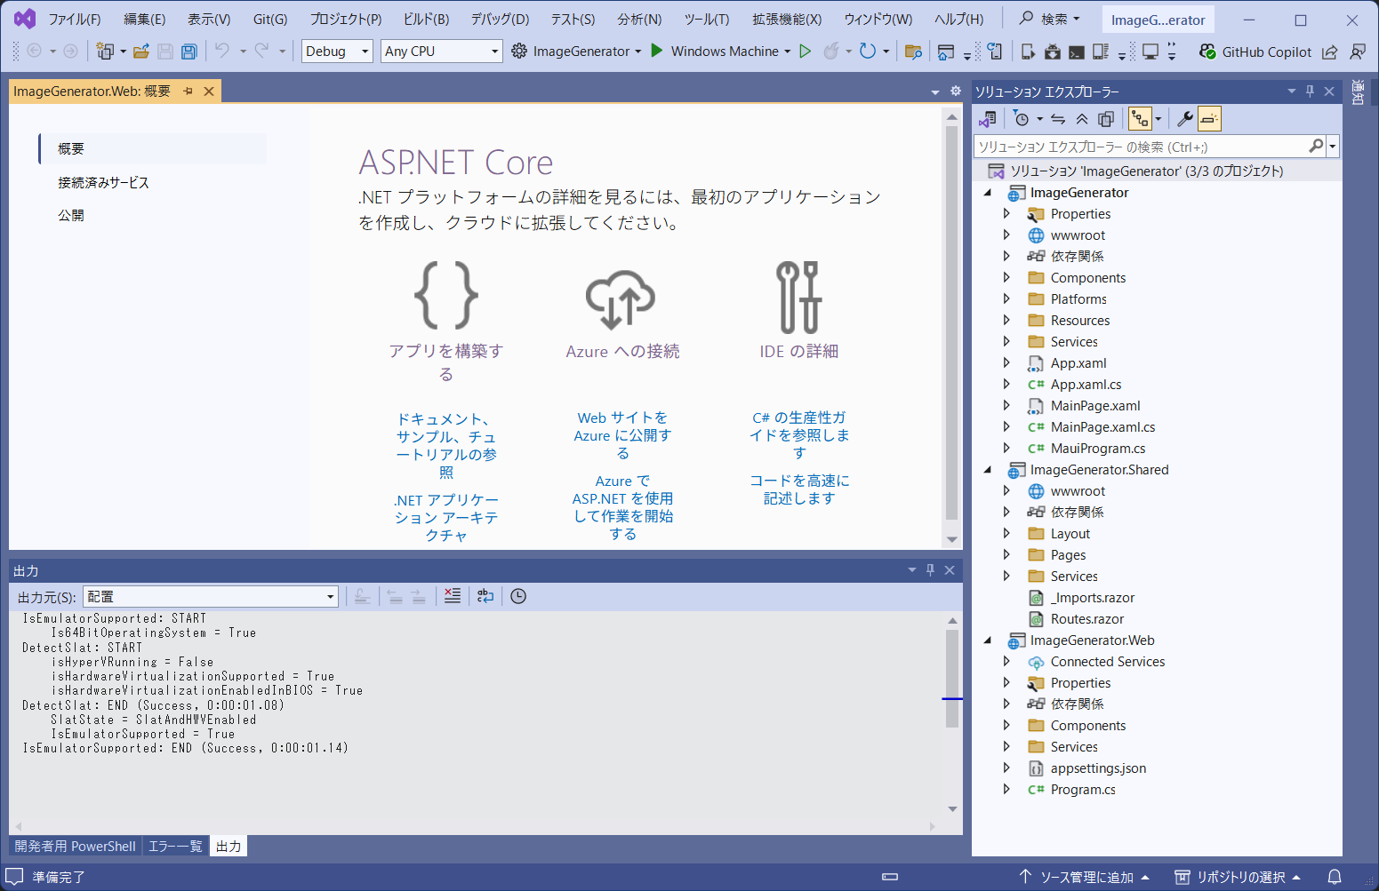
Task: Open the output source combo box
Action: coord(211,597)
